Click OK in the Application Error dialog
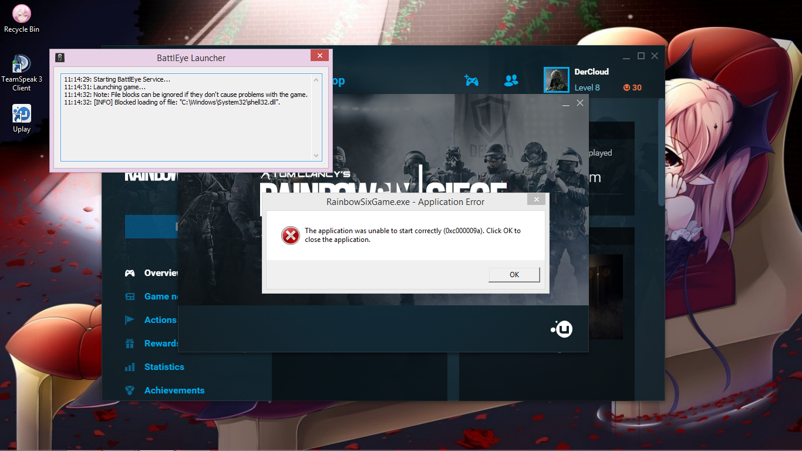This screenshot has height=451, width=802. click(x=514, y=274)
